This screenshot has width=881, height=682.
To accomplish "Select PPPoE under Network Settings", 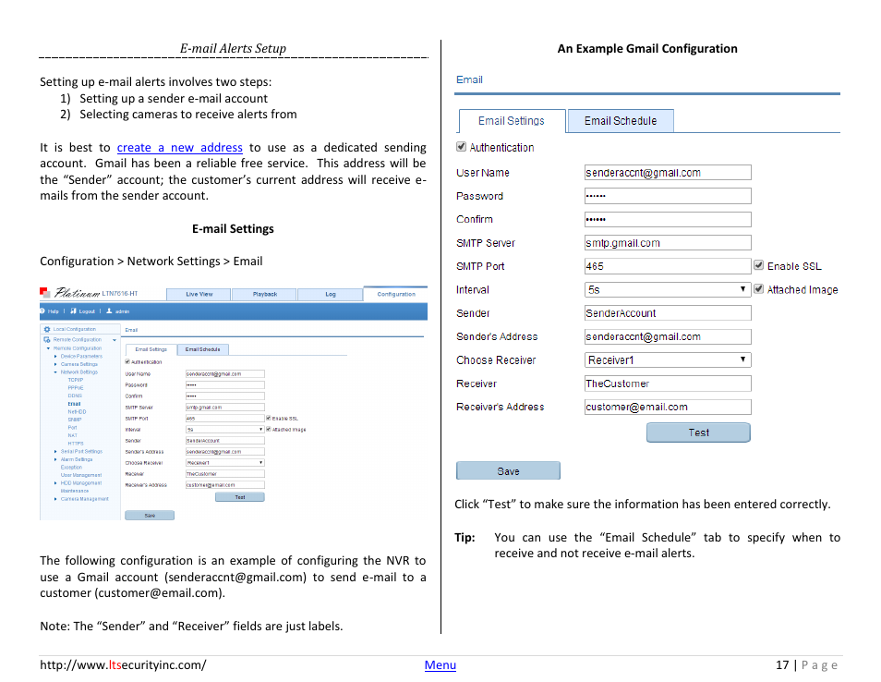I will point(76,388).
